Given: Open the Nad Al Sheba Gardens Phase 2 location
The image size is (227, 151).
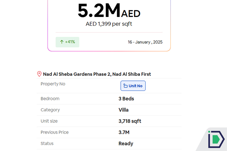Looking at the screenshot, I should [97, 74].
